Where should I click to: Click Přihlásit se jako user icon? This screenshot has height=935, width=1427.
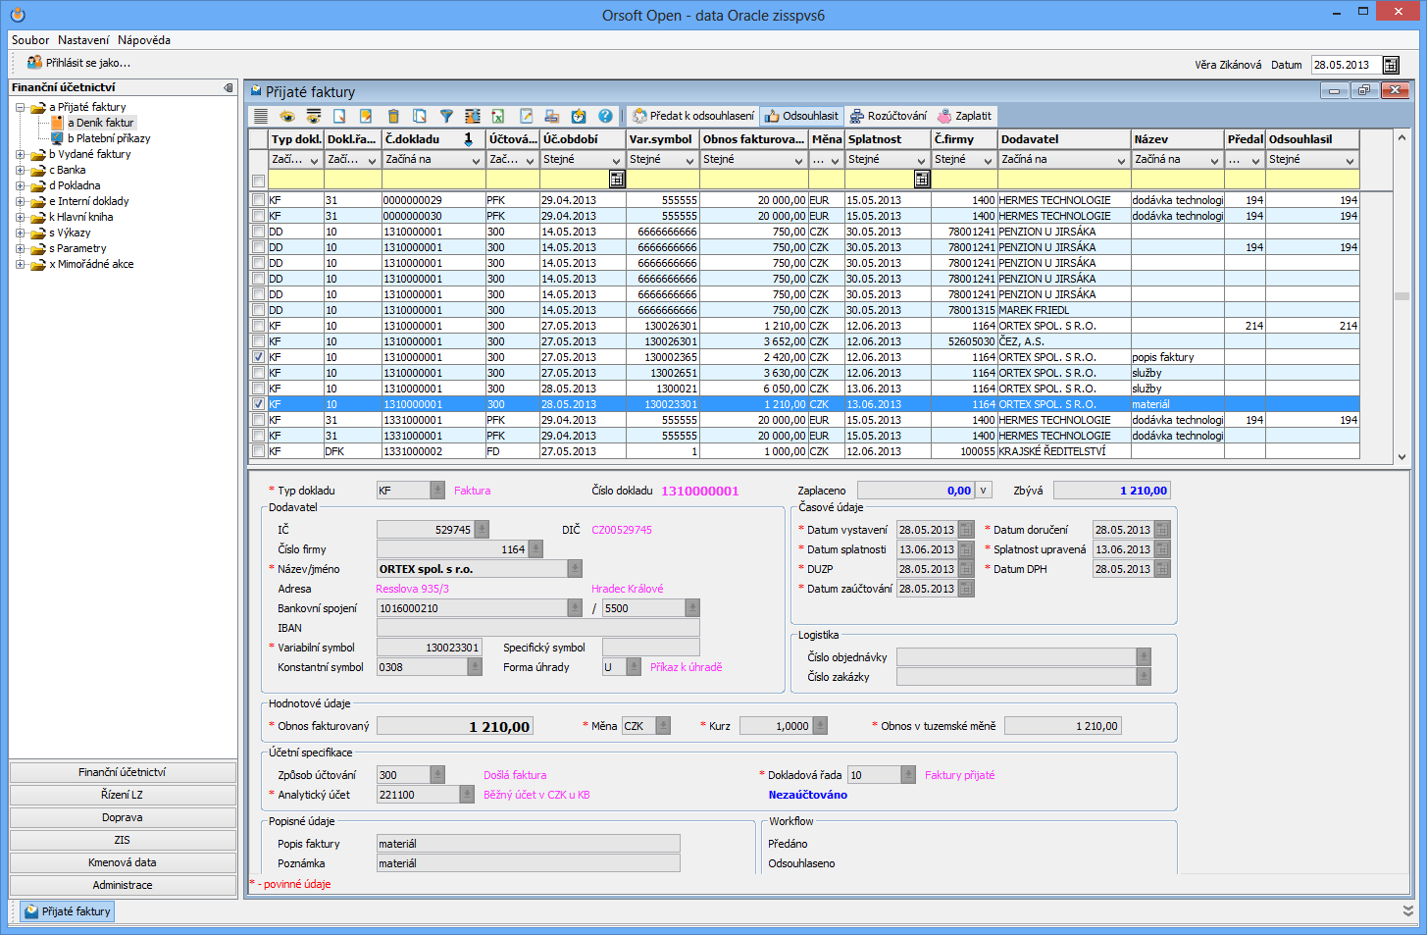pyautogui.click(x=34, y=63)
